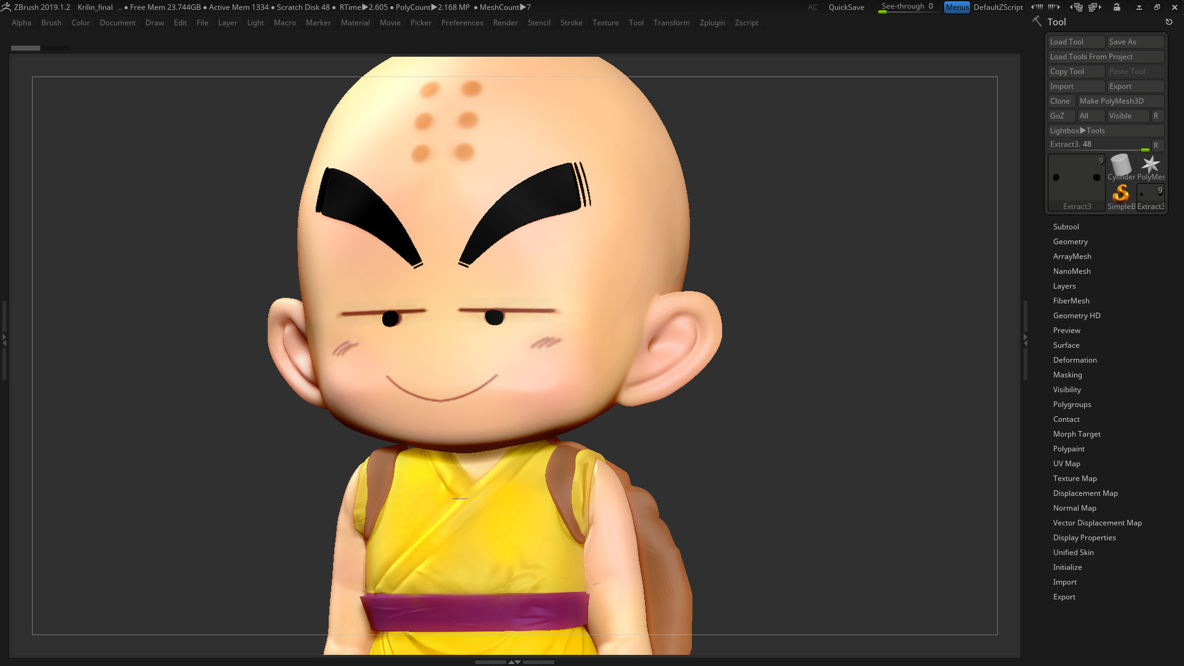Click the bottom shelf divider arrows
1184x666 pixels.
coord(515,662)
